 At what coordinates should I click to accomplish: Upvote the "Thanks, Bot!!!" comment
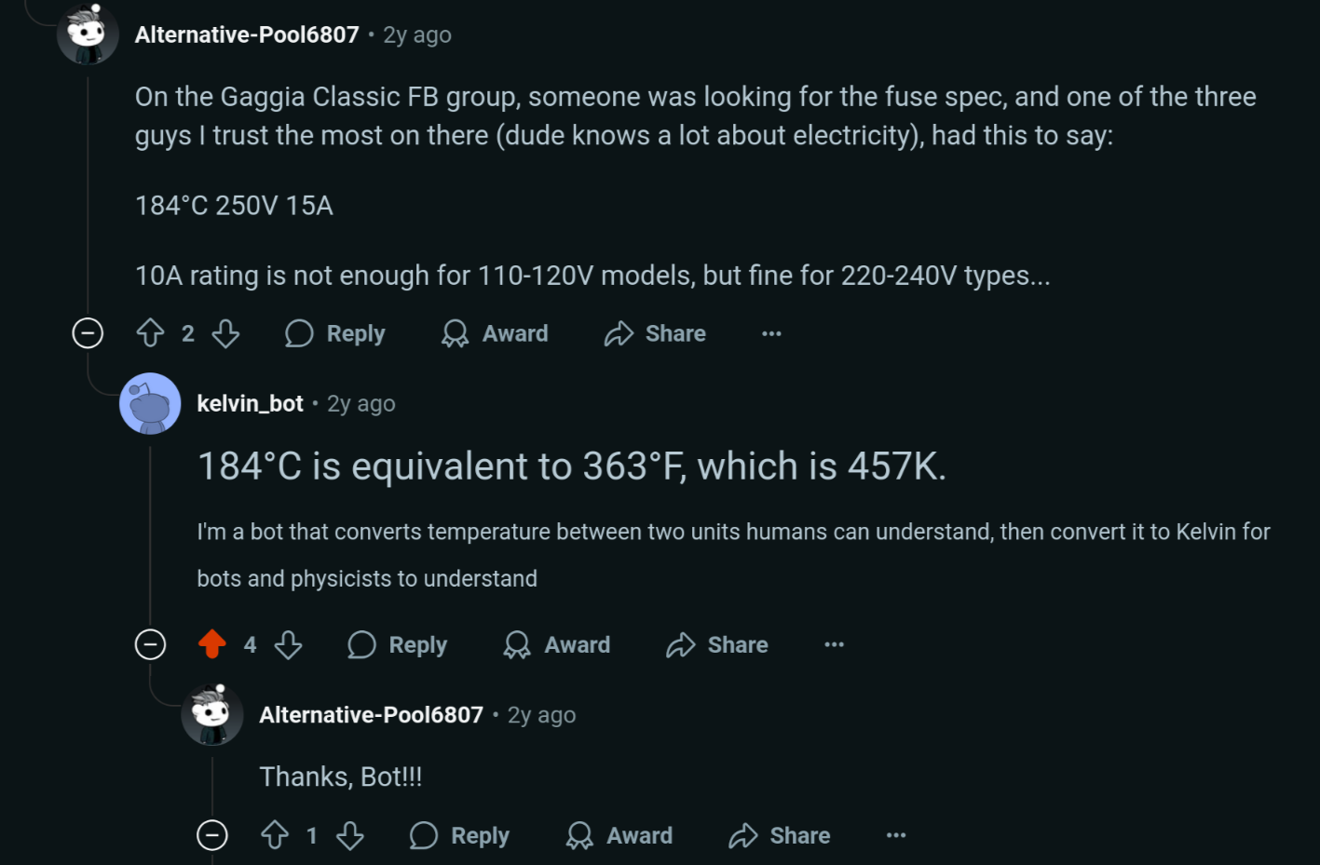275,835
